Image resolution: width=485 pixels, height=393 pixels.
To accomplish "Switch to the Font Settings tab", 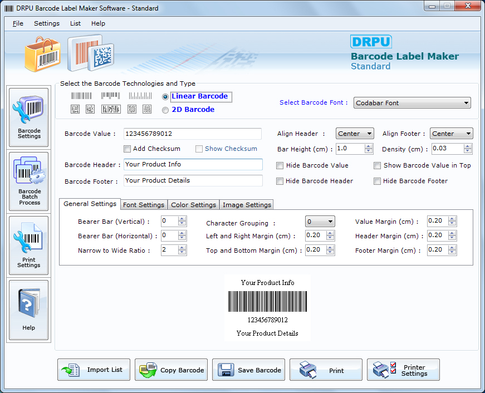I will pos(144,205).
